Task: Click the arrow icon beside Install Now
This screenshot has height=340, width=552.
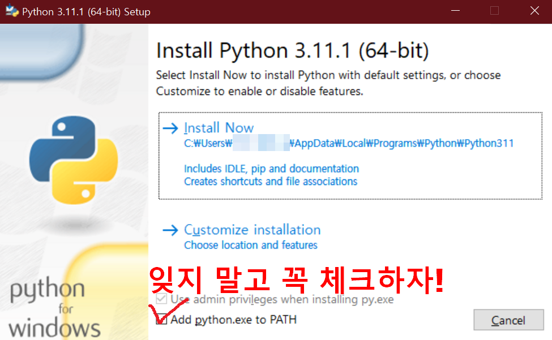Action: (x=171, y=128)
